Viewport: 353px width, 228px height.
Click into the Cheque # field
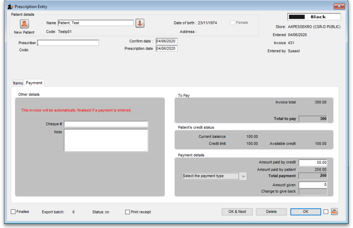pos(106,124)
